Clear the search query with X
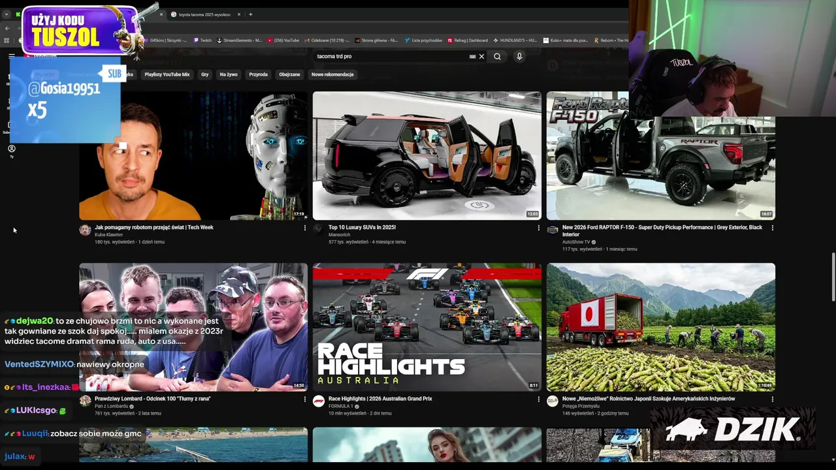836x470 pixels. tap(482, 56)
